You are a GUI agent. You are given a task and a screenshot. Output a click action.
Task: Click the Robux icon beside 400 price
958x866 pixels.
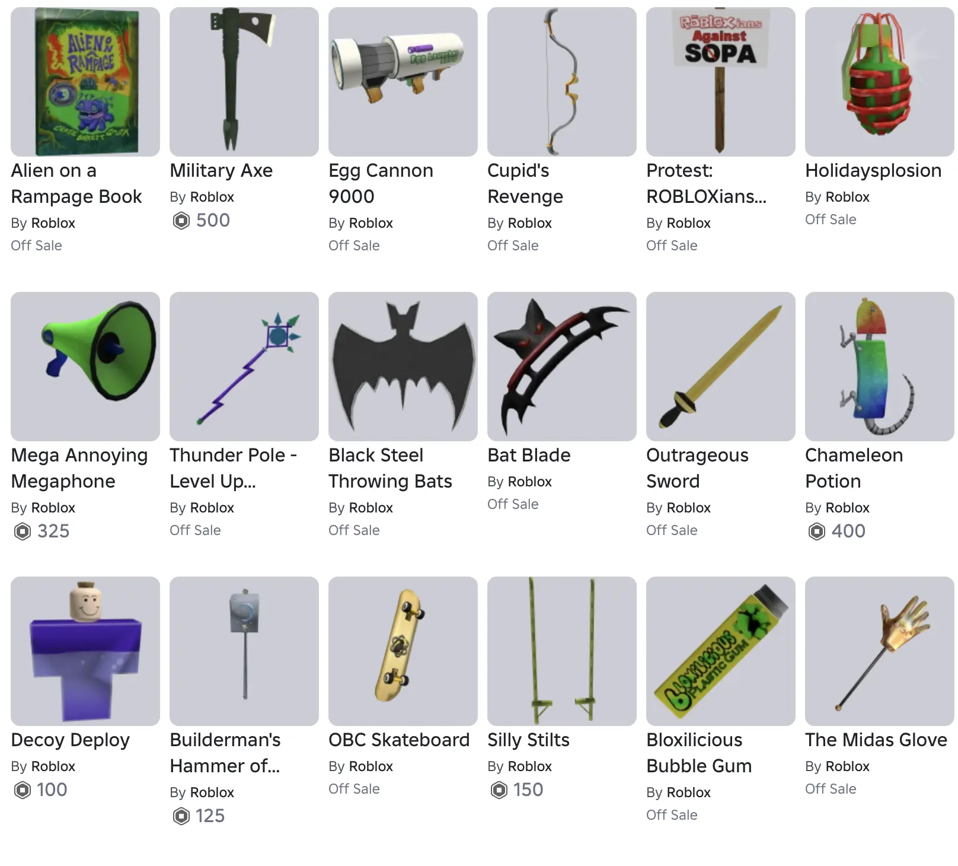[817, 531]
